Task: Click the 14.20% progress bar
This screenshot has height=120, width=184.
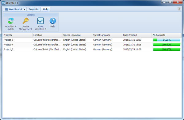Action: pos(167,40)
